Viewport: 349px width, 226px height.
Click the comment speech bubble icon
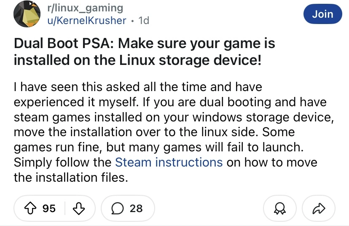pyautogui.click(x=118, y=208)
